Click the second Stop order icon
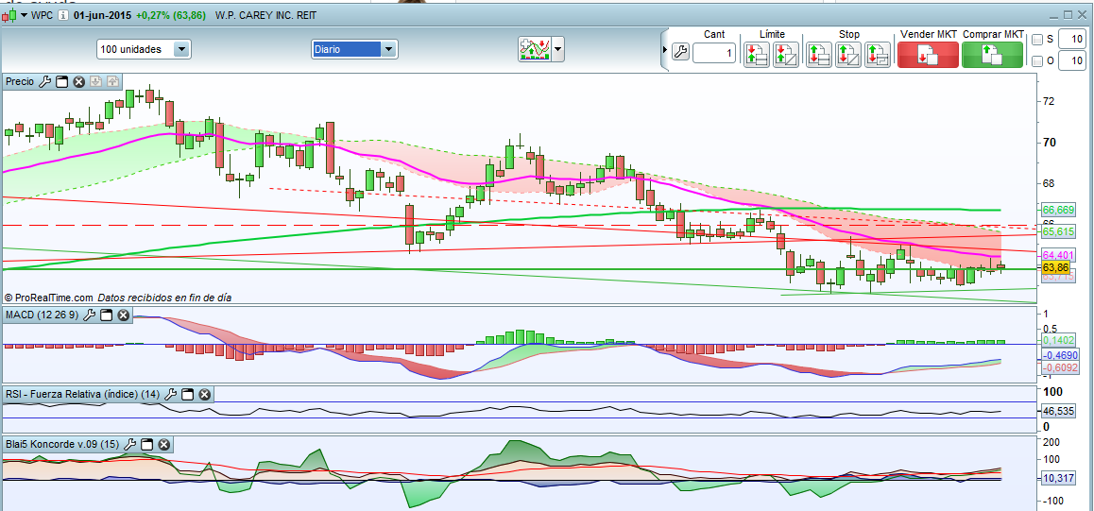This screenshot has width=1094, height=511. pos(848,55)
